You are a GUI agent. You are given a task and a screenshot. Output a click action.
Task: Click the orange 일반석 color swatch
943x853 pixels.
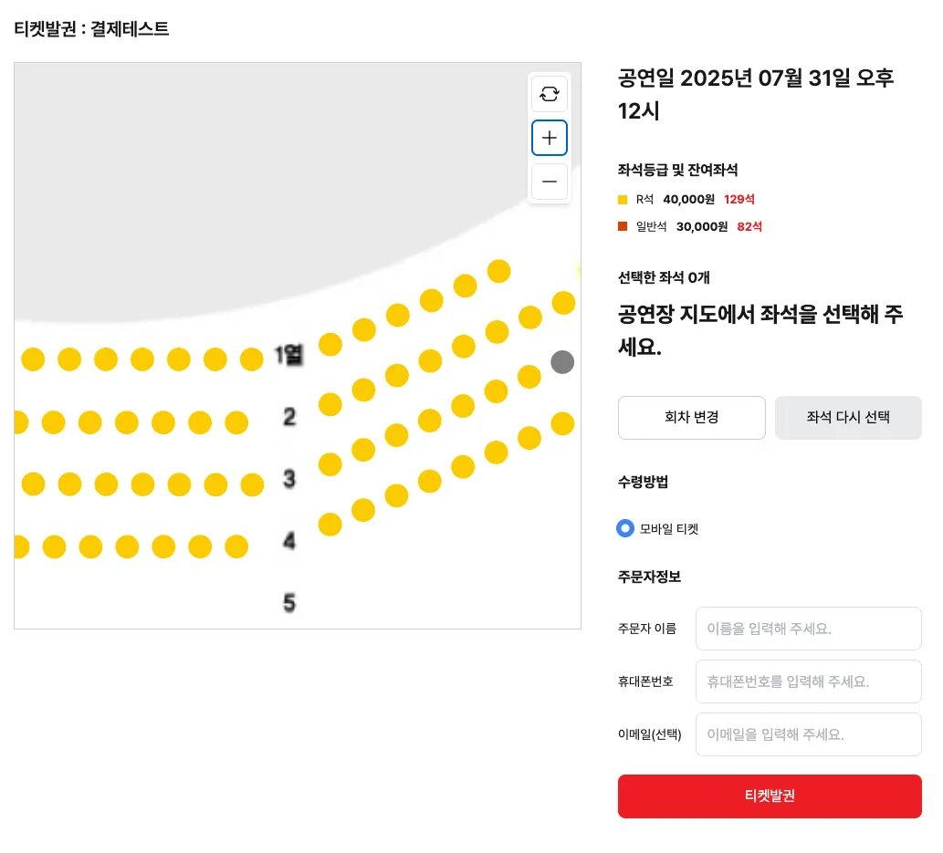click(x=623, y=226)
